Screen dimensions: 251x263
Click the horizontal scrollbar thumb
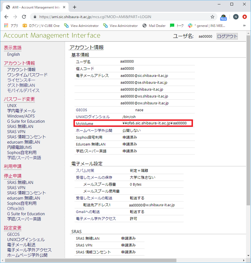(91, 260)
